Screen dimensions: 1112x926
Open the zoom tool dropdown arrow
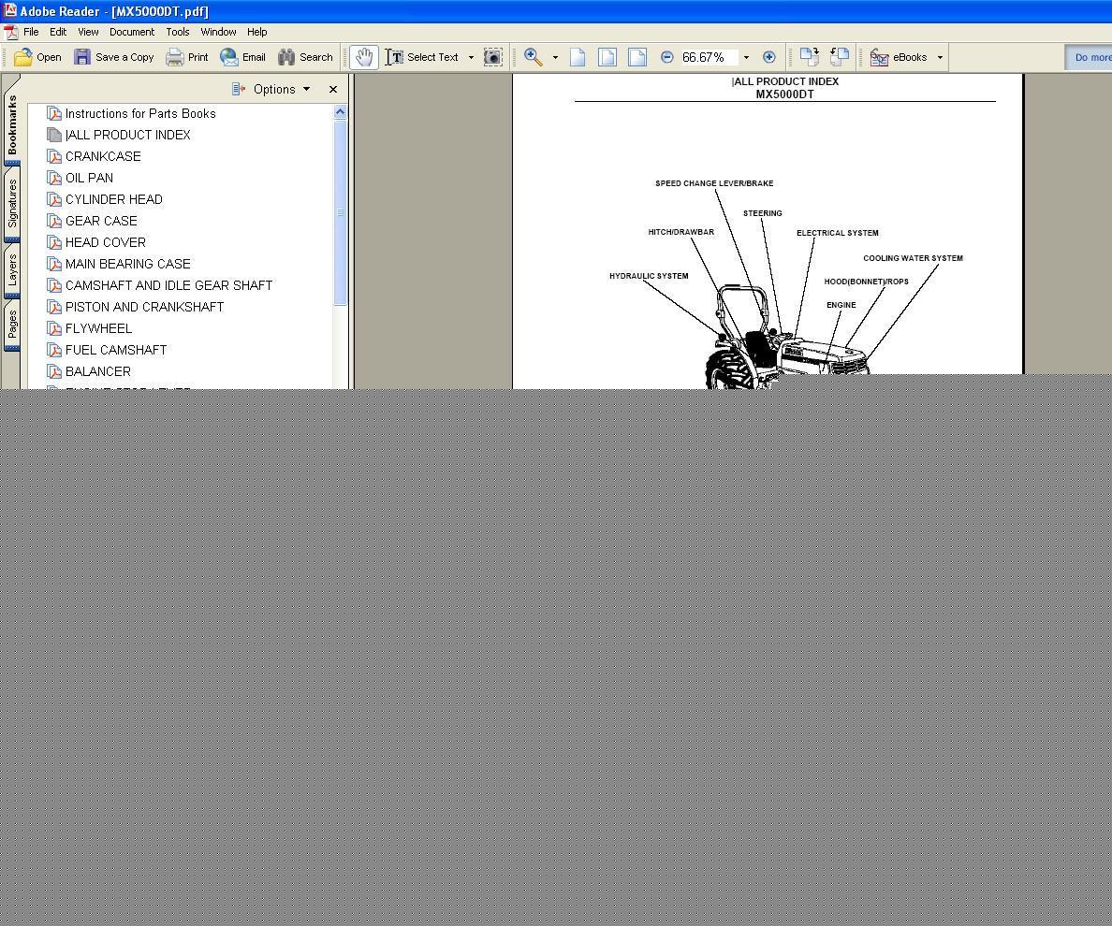[x=555, y=57]
